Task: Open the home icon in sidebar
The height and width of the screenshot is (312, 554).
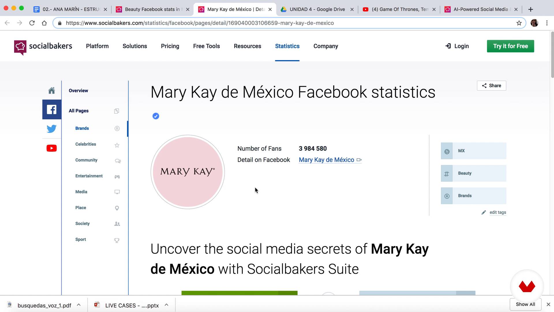Action: point(52,90)
